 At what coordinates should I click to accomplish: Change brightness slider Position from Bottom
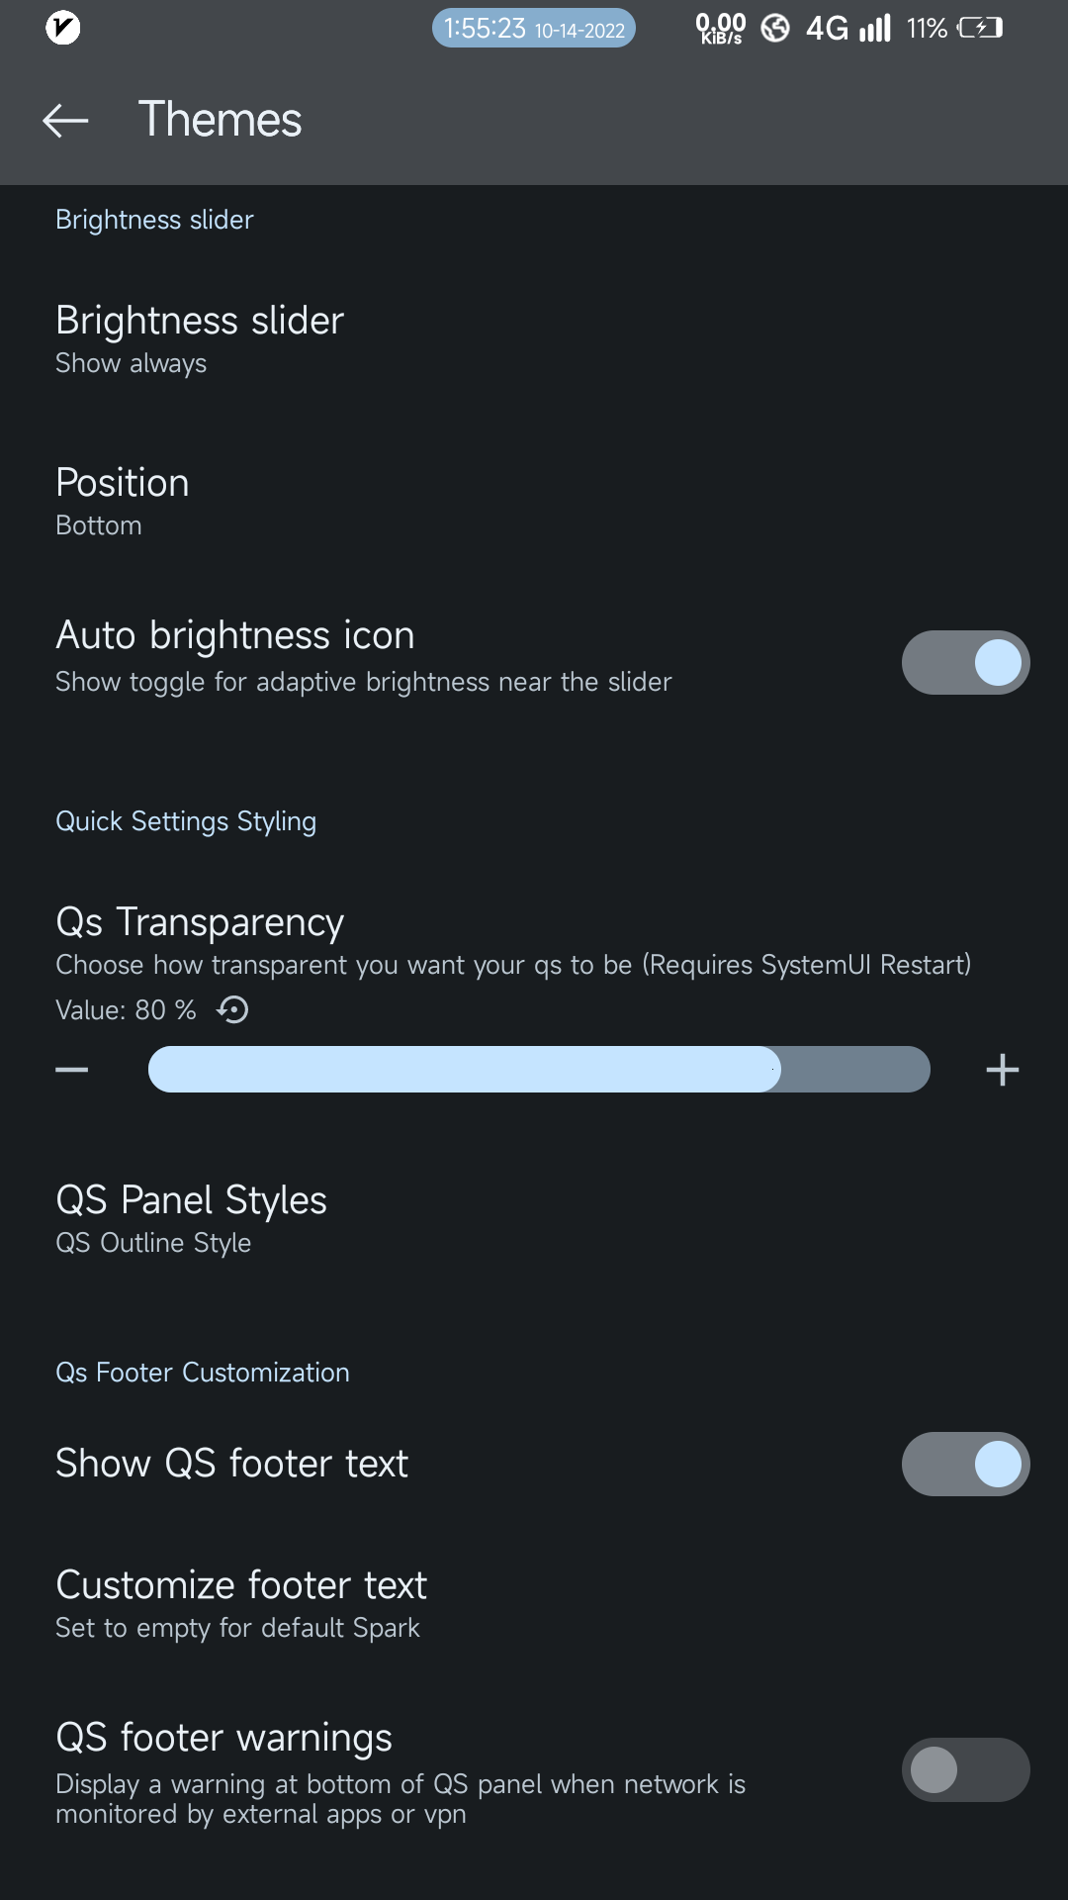(123, 501)
